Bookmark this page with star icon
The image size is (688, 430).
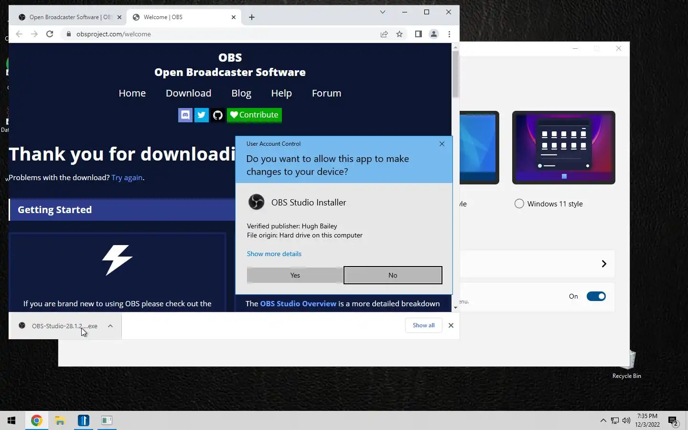click(x=399, y=34)
